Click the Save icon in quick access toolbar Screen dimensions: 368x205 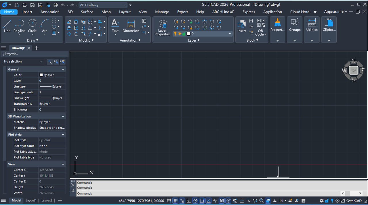[x=33, y=5]
